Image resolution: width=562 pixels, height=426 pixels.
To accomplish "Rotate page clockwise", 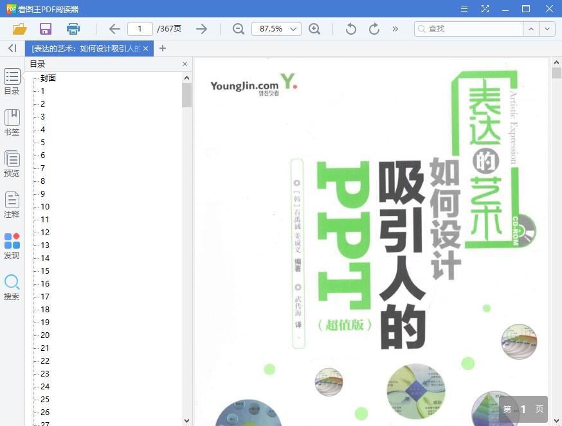I will tap(374, 29).
